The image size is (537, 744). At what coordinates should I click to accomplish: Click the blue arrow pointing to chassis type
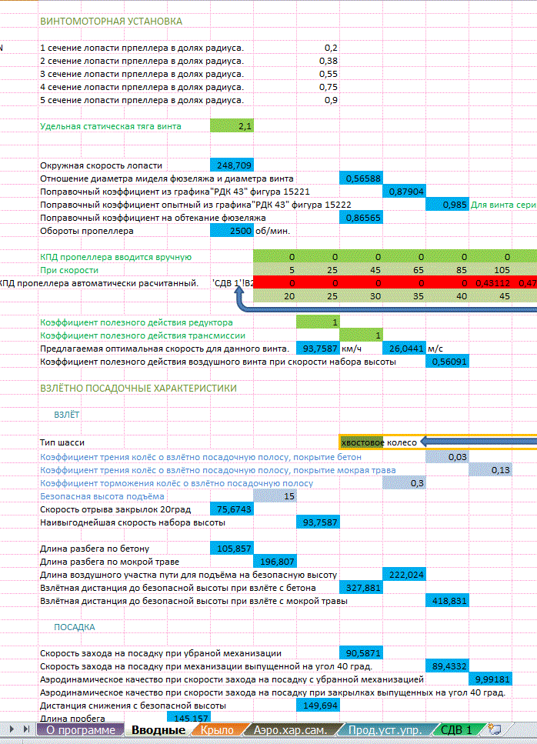point(477,442)
